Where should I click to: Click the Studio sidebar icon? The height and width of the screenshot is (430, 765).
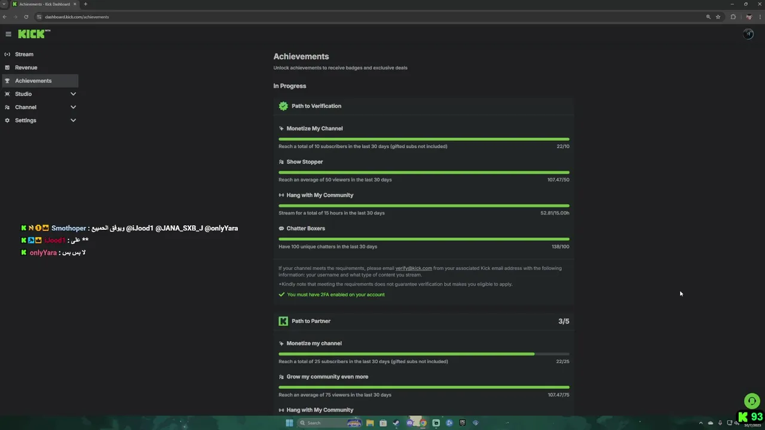click(x=7, y=94)
